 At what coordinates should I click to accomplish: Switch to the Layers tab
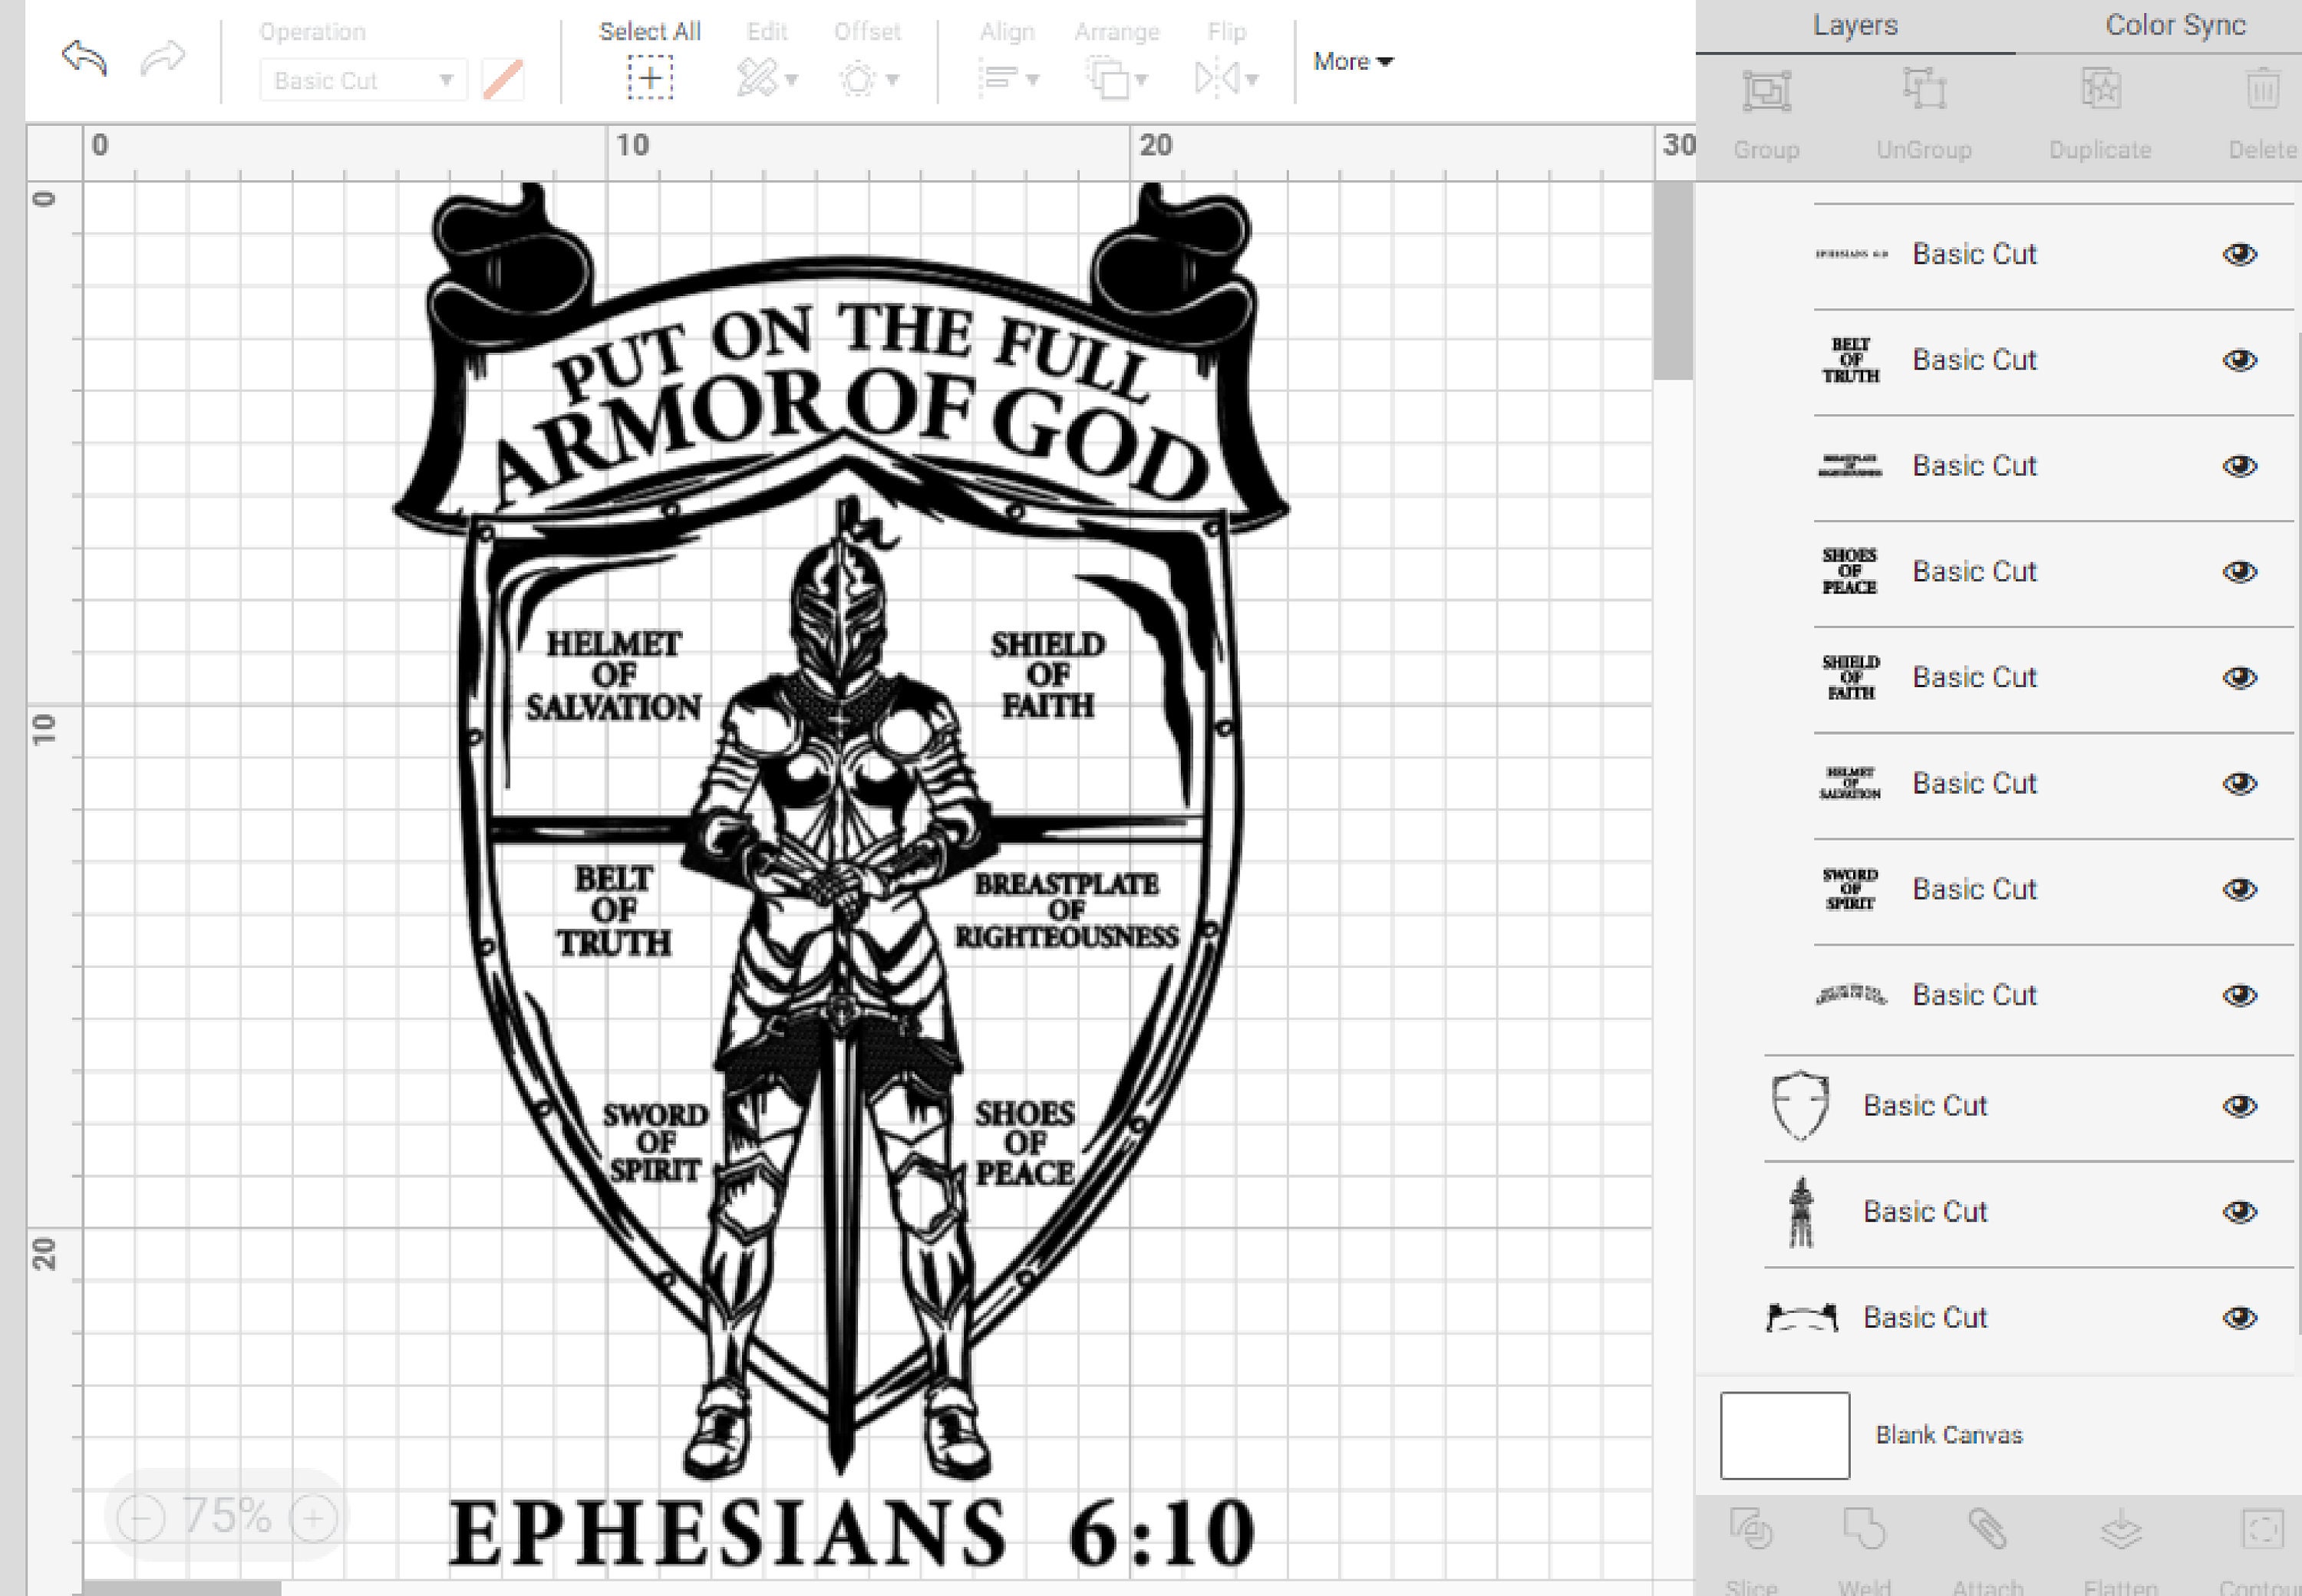coord(1855,25)
